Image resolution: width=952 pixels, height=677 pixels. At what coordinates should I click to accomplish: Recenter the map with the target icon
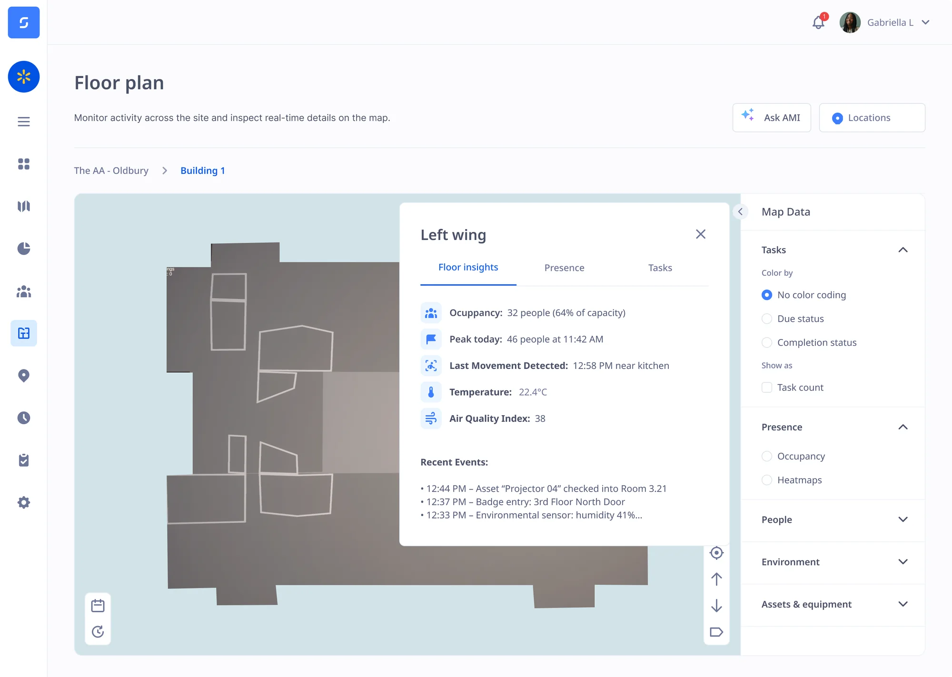coord(716,553)
